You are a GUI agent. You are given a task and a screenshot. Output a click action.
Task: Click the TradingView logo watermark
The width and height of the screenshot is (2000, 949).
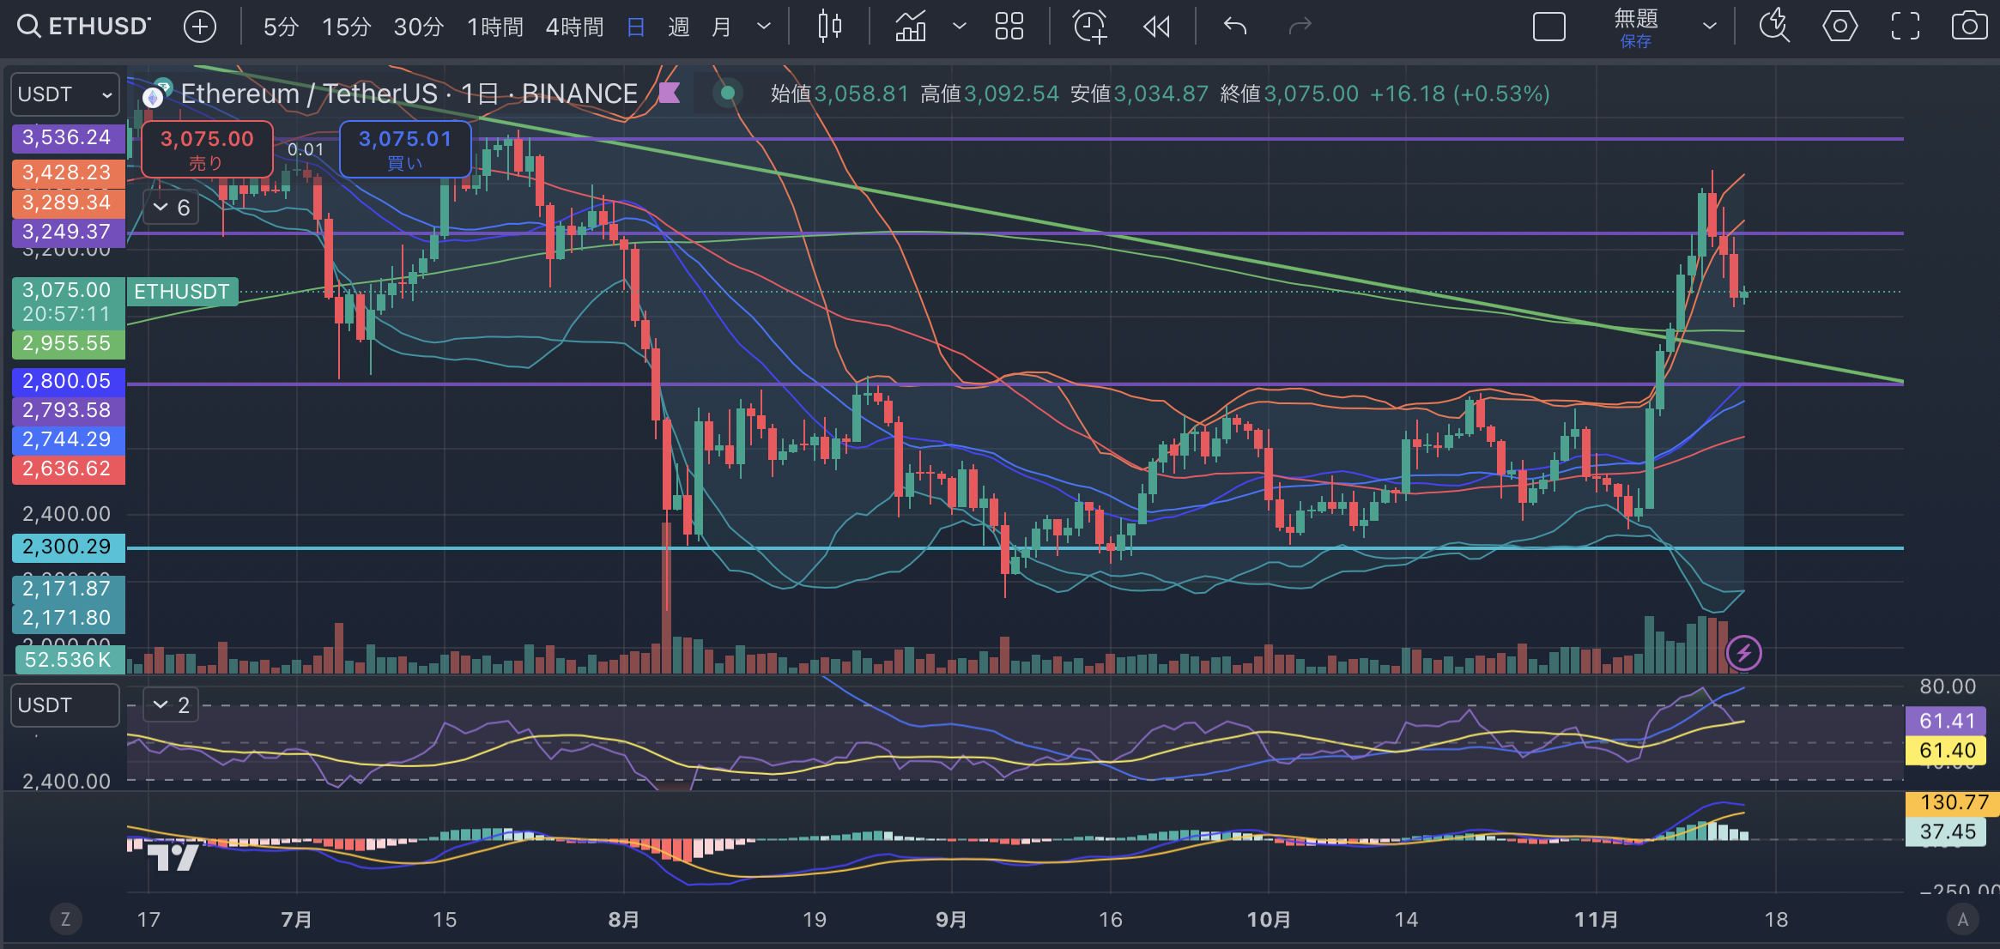pos(173,855)
